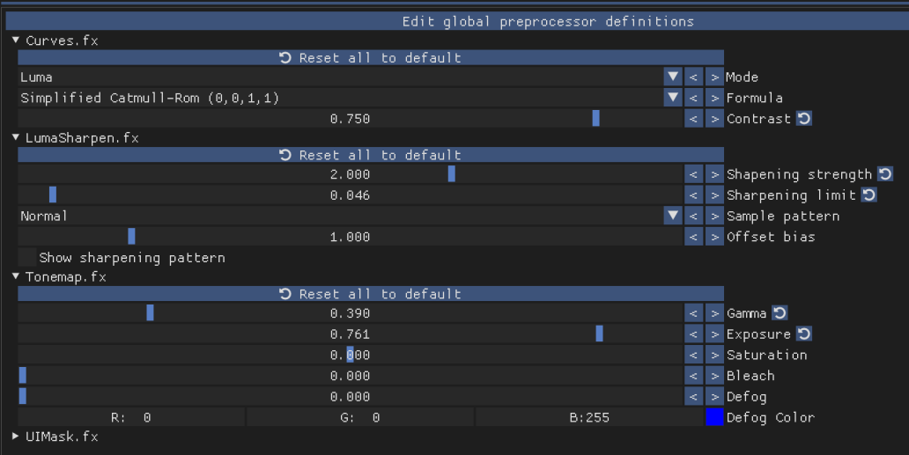Click the reset icon beside Gamma
The height and width of the screenshot is (455, 909).
pos(780,313)
